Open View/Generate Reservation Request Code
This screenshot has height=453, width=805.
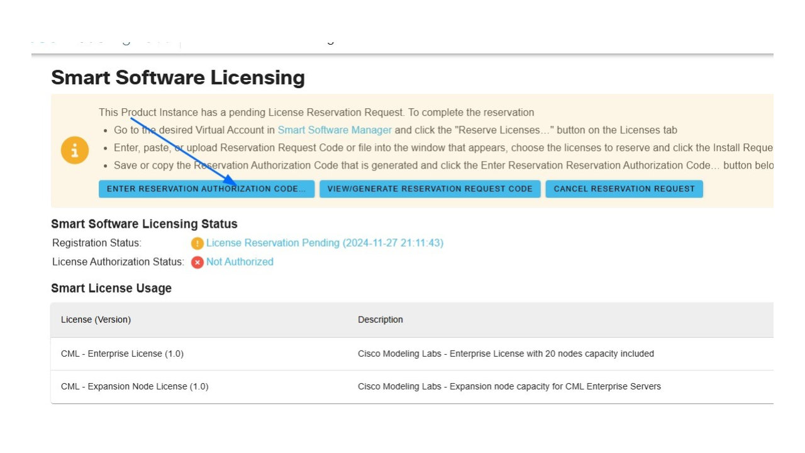430,189
